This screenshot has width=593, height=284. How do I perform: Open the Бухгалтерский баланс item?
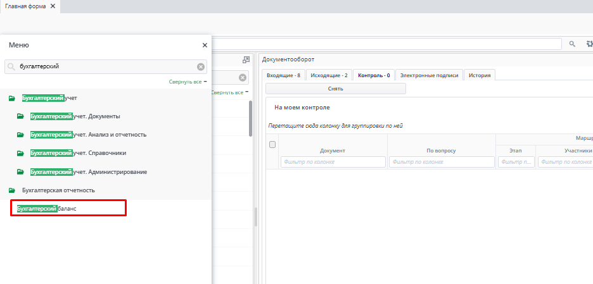coord(47,208)
